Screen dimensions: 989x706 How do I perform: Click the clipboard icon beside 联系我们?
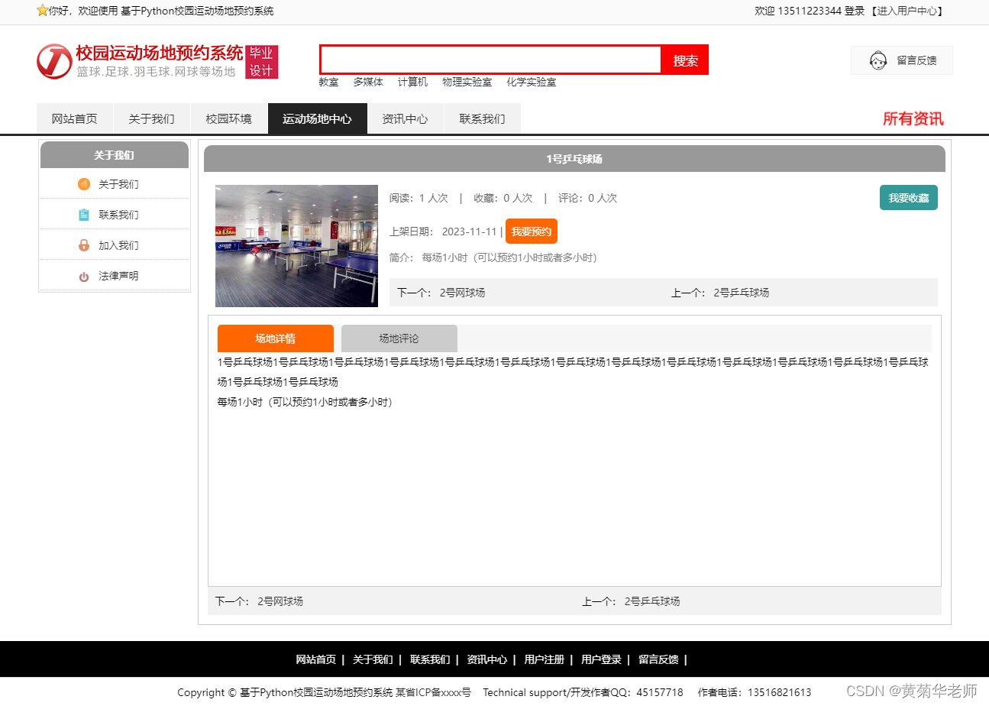coord(84,215)
